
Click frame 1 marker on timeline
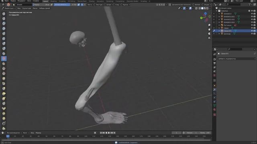tap(8, 136)
